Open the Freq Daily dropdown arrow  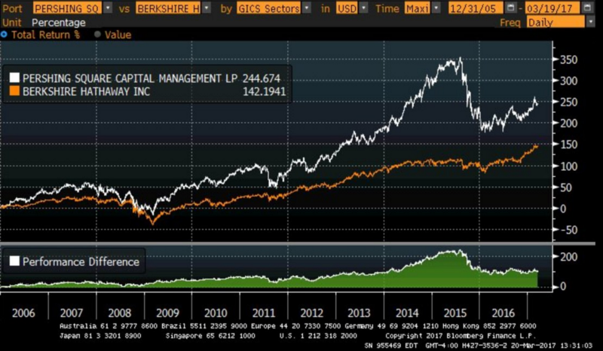click(591, 22)
